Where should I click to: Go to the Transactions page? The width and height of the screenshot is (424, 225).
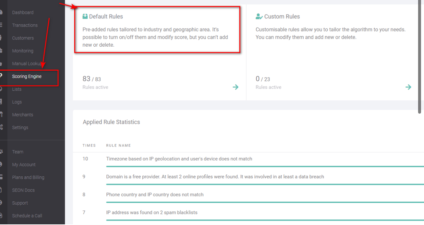tap(25, 25)
